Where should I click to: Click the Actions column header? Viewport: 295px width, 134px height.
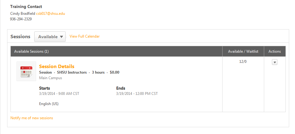[274, 51]
